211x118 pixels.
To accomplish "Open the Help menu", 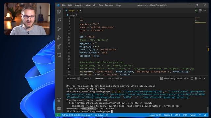I will pos(118,5).
